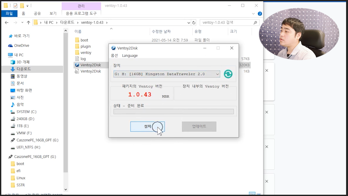Sort by 크기 column header
This screenshot has width=348, height=196.
(x=233, y=31)
